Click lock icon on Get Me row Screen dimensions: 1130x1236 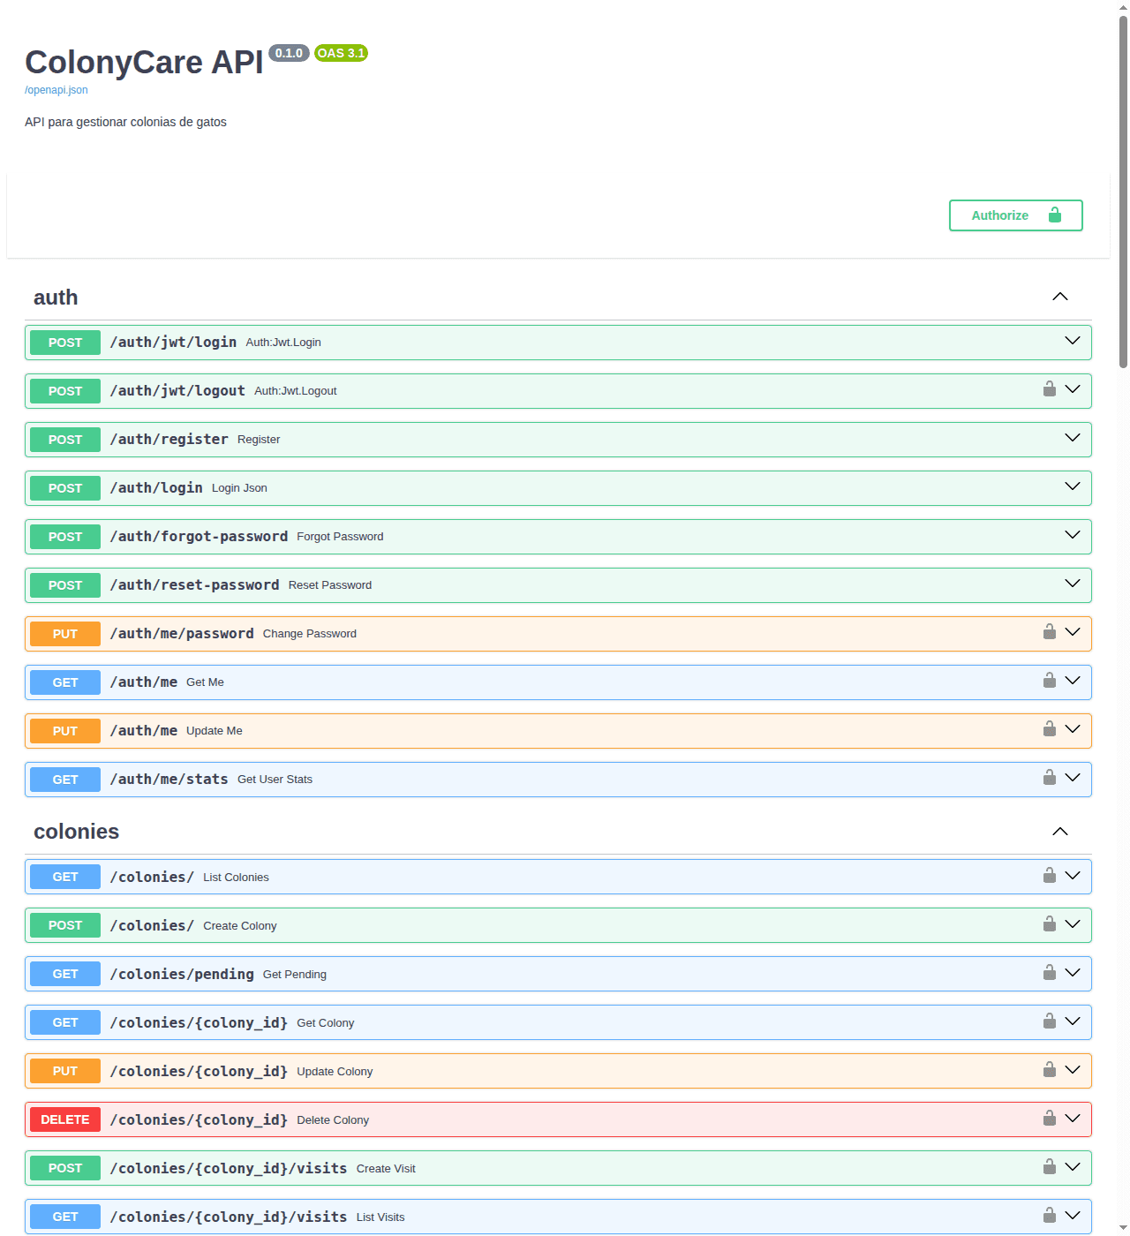tap(1050, 680)
